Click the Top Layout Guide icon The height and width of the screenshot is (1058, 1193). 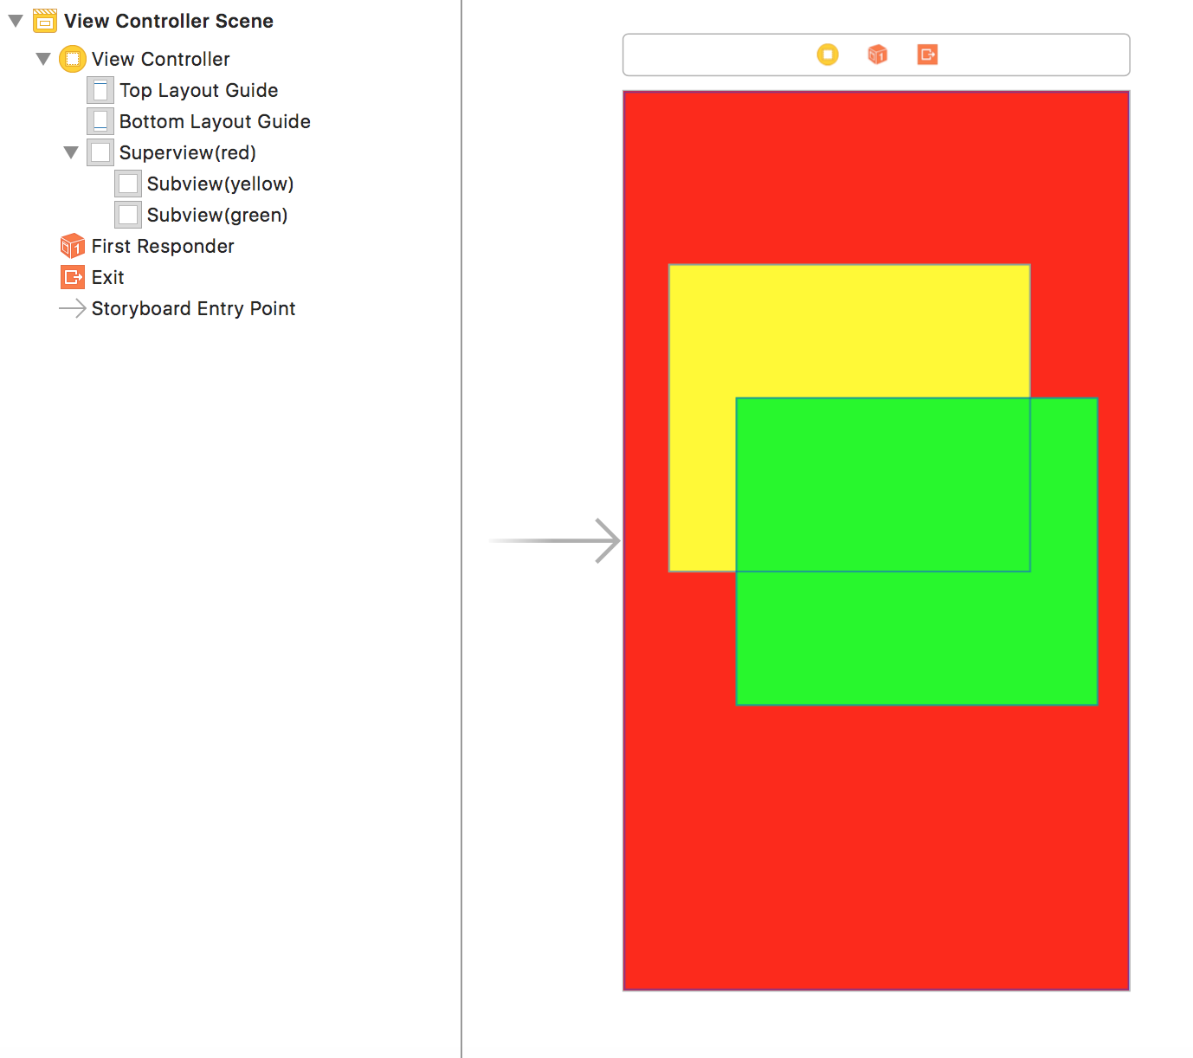pos(100,90)
